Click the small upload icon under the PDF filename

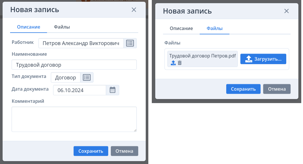point(173,63)
